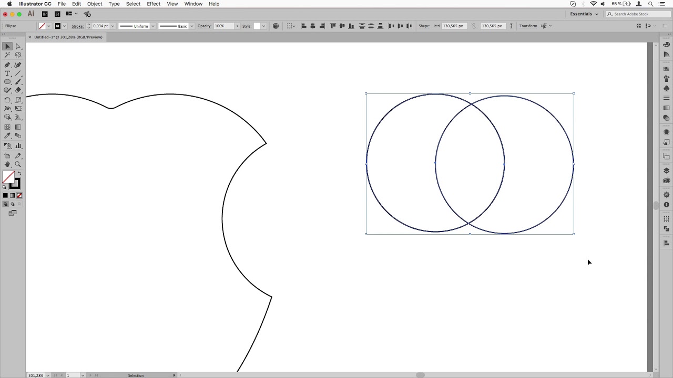Open the Basic brush definition dropdown
The image size is (673, 378).
coord(191,26)
